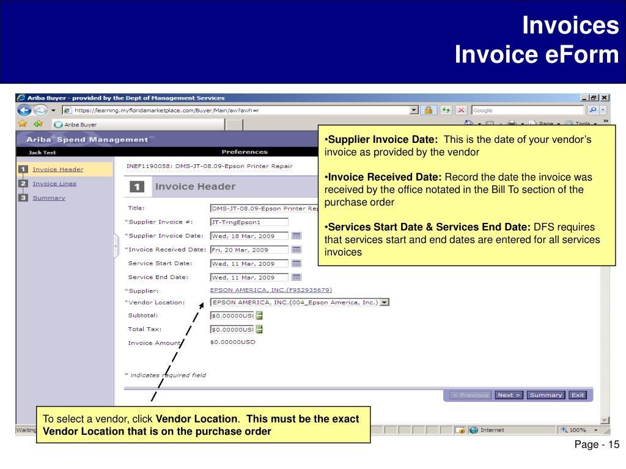The height and width of the screenshot is (469, 626).
Task: Click the Google search box
Action: (528, 111)
